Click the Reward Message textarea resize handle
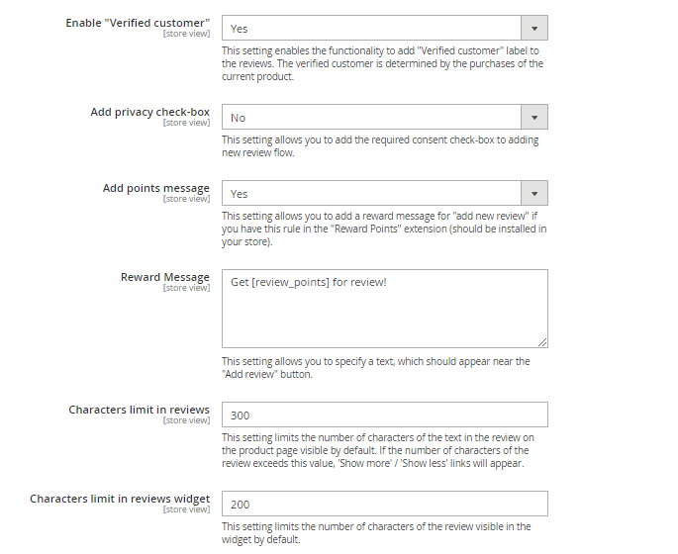Viewport: 678px width, 554px height. click(x=542, y=342)
